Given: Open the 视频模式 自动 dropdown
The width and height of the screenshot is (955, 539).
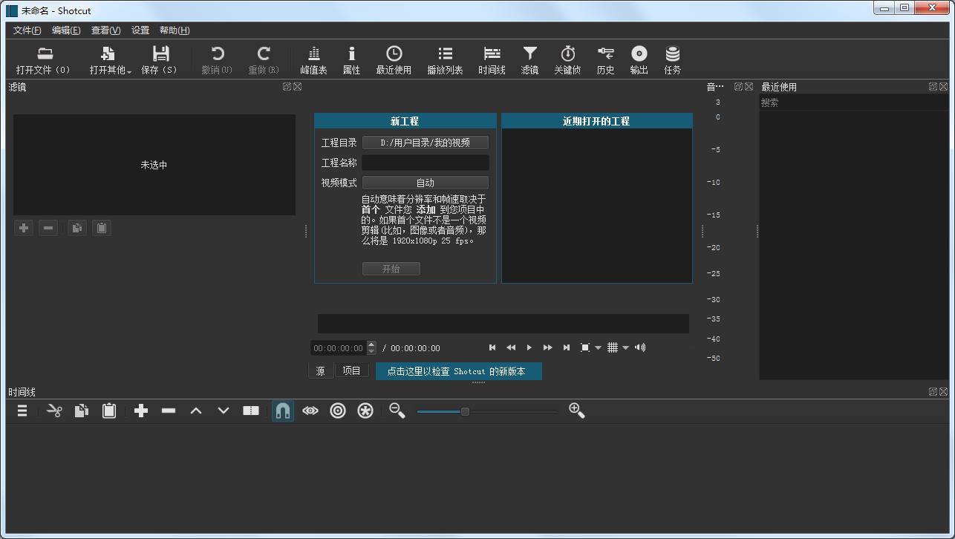Looking at the screenshot, I should (426, 182).
